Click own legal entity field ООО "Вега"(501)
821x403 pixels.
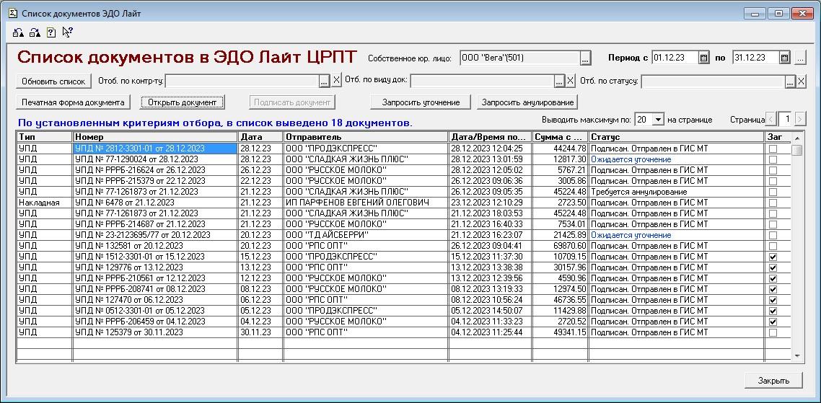(x=519, y=58)
